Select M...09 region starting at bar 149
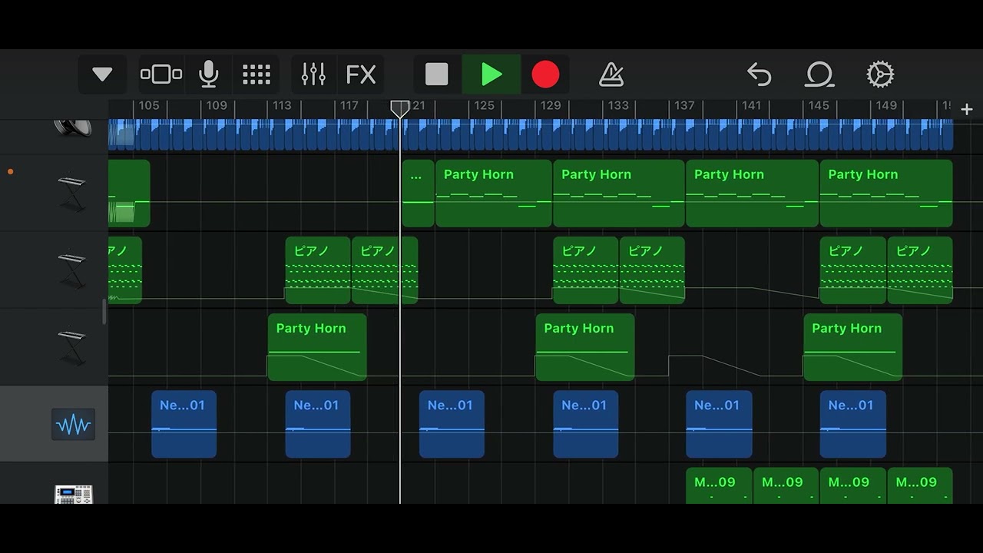The image size is (983, 553). pos(920,485)
